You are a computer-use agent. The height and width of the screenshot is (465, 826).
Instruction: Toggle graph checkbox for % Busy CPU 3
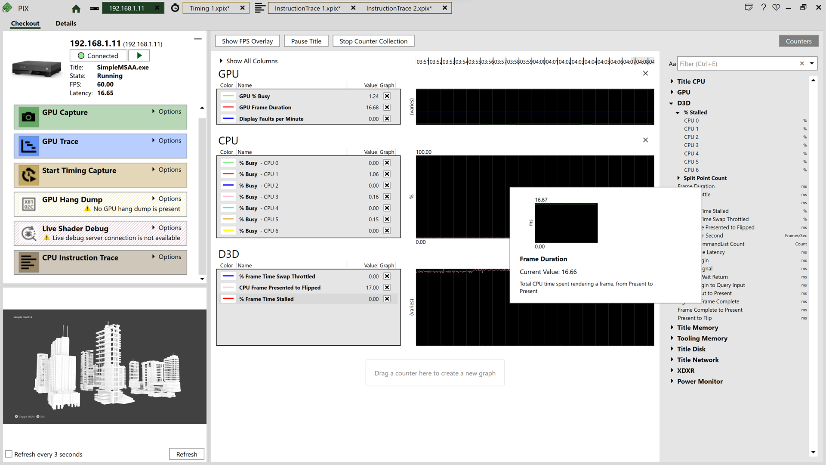pyautogui.click(x=387, y=197)
